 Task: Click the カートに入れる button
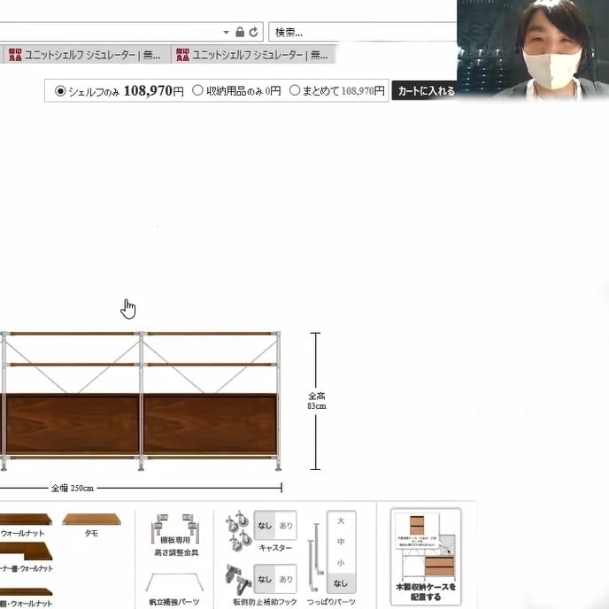(x=425, y=91)
